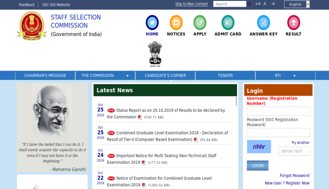
Task: Open Candidate's Corner menu item
Action: coord(165,76)
